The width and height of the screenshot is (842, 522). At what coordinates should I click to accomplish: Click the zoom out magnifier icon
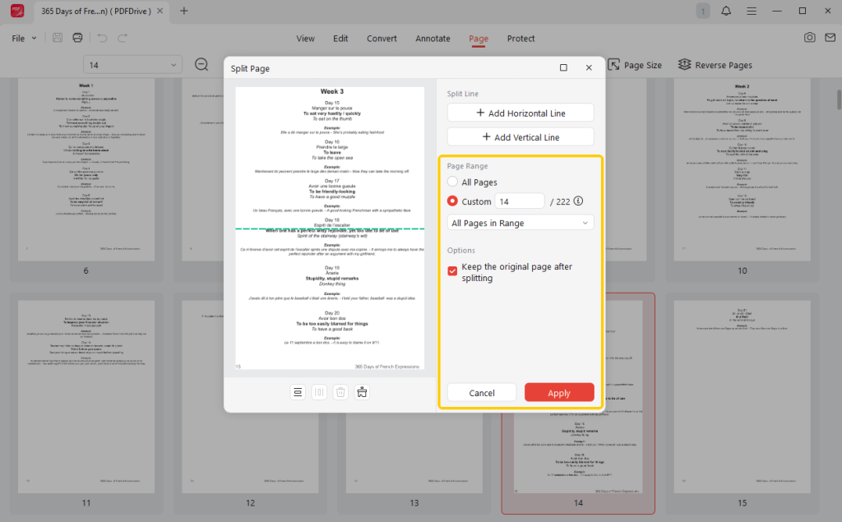coord(201,65)
